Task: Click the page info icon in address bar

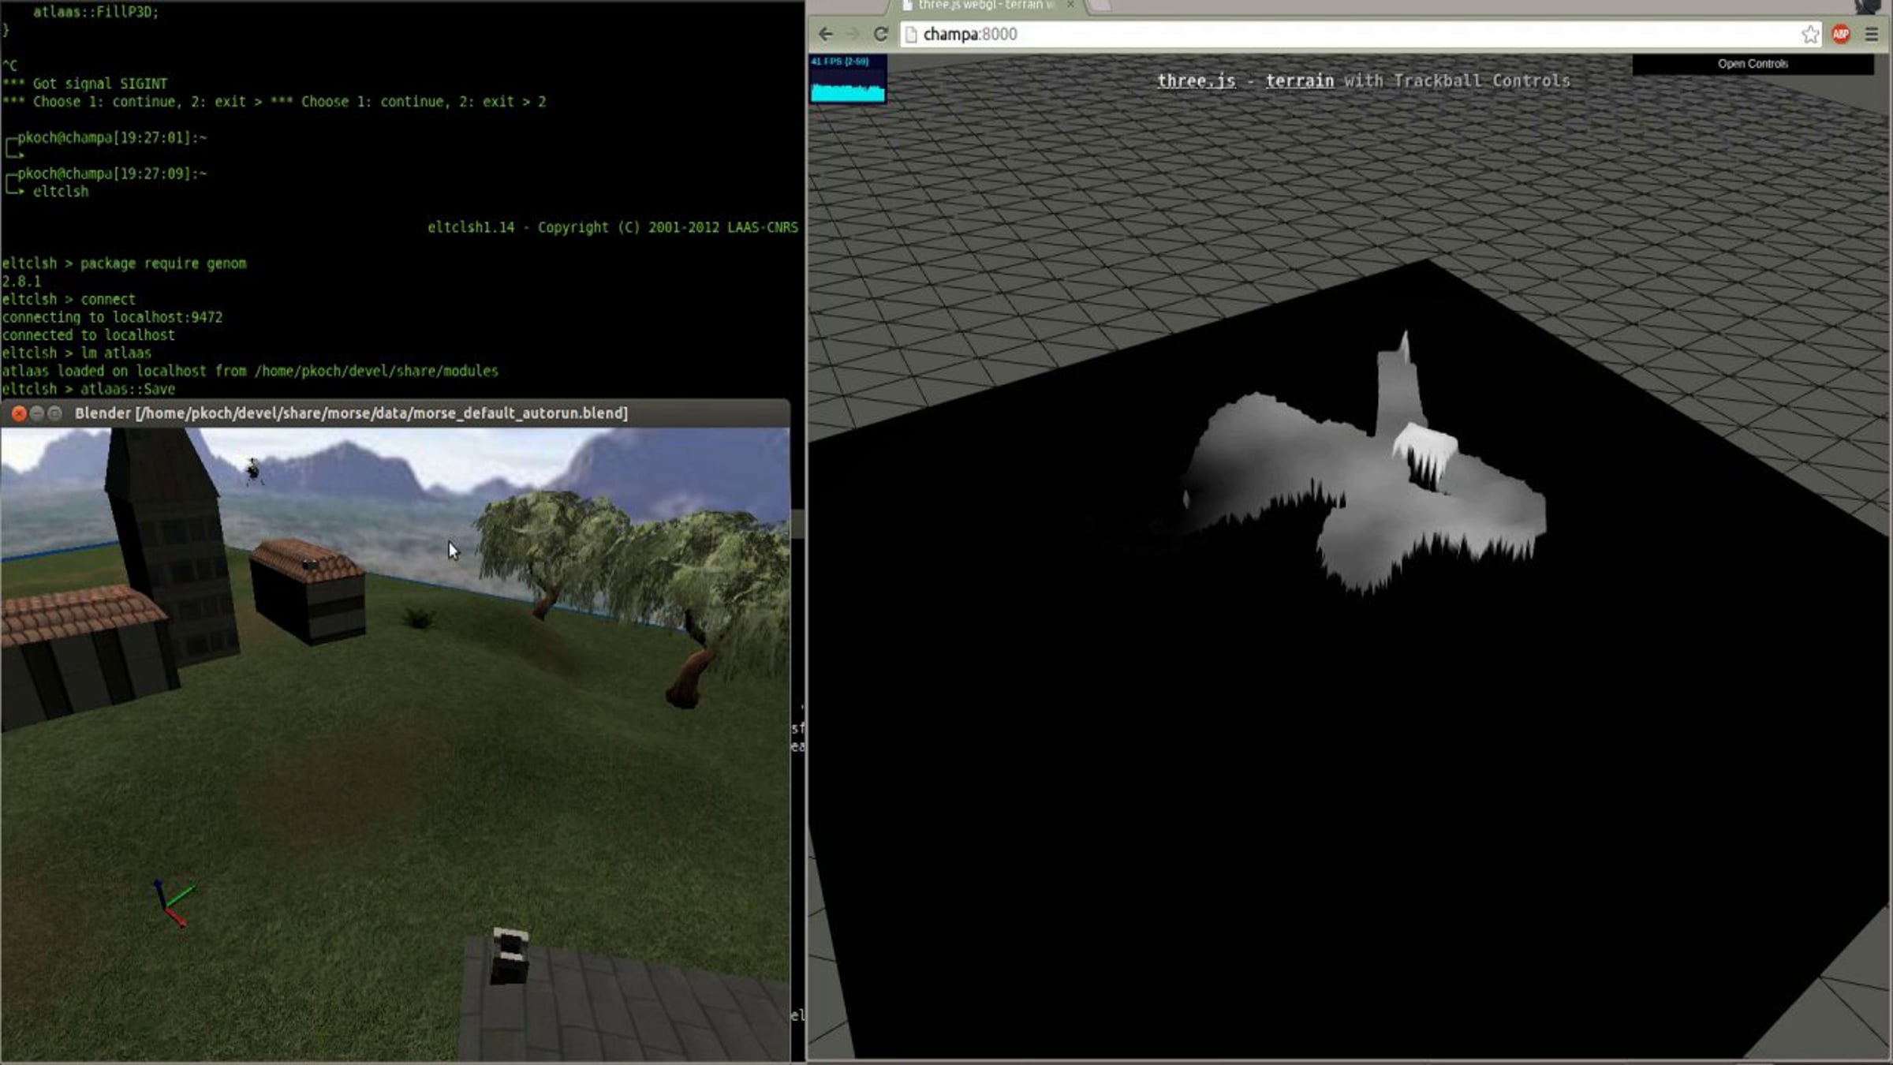Action: 911,34
